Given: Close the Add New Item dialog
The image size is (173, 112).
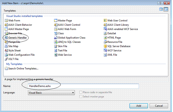Looking at the screenshot, I should click(167, 3).
